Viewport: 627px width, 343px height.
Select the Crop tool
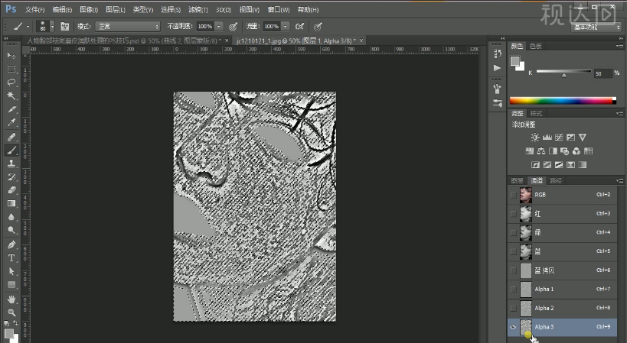(11, 109)
